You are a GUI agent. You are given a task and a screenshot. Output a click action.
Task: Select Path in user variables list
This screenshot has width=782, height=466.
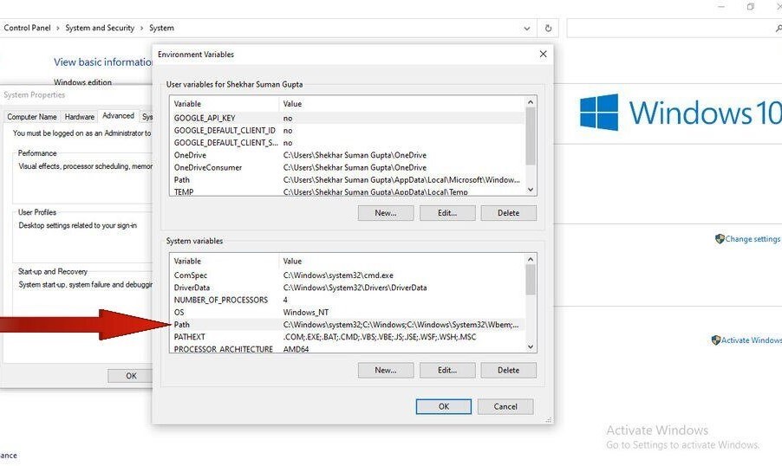[x=347, y=180]
